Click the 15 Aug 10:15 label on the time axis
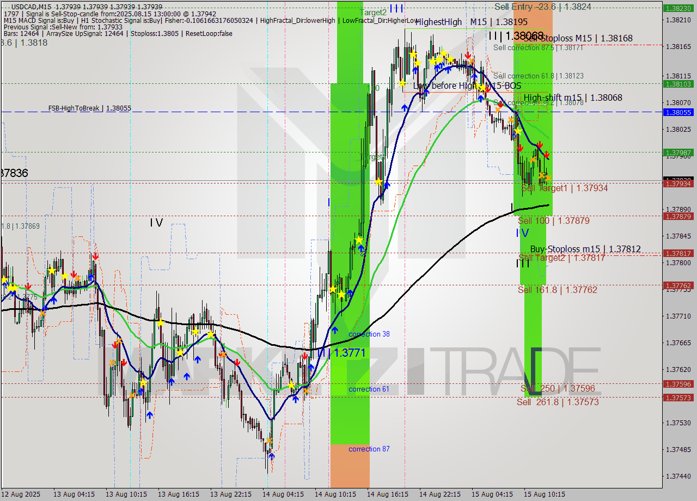Image resolution: width=697 pixels, height=501 pixels. [x=545, y=494]
